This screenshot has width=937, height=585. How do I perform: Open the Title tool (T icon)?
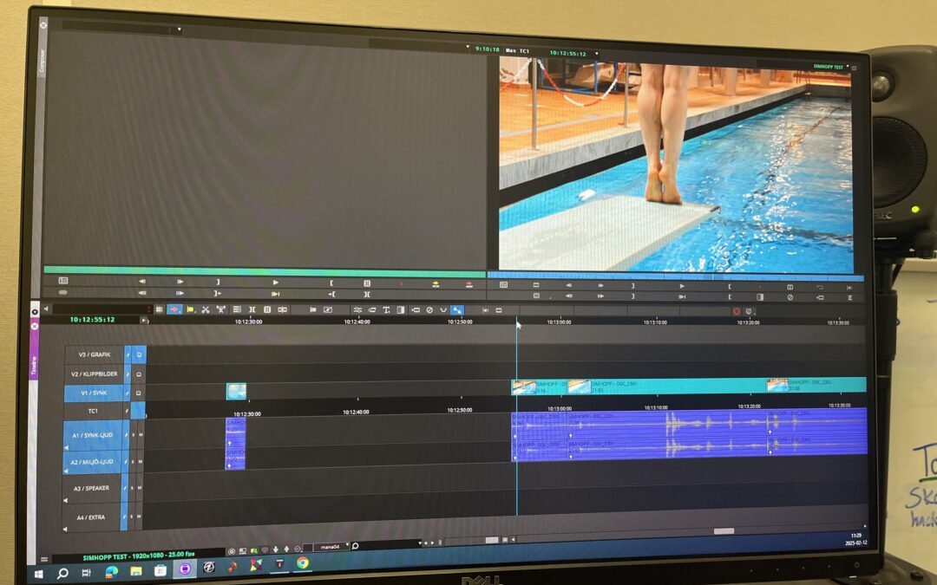coord(387,309)
